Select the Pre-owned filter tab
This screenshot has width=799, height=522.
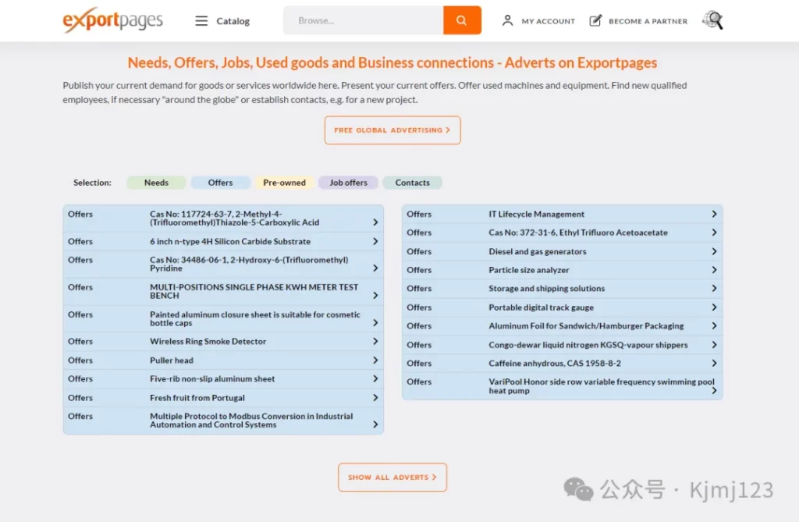[x=284, y=183]
